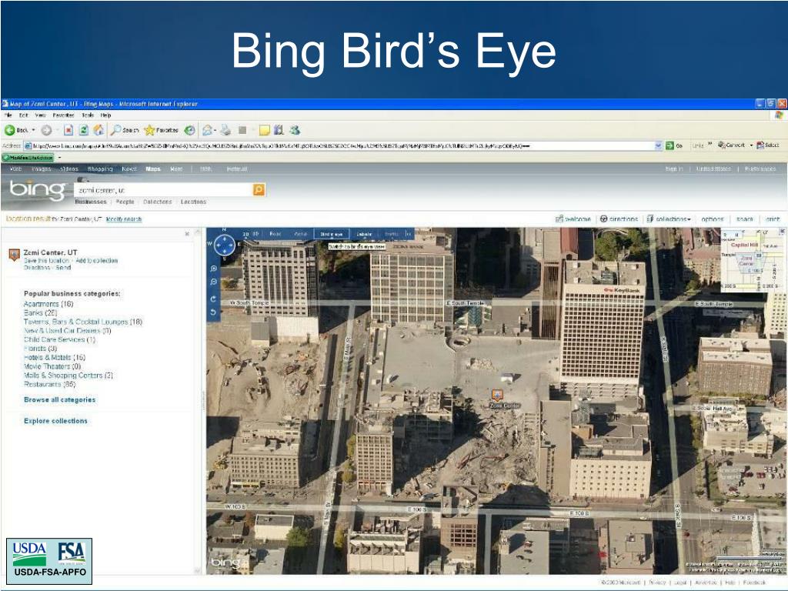The height and width of the screenshot is (591, 788).
Task: Toggle map Labels on or off
Action: point(364,234)
